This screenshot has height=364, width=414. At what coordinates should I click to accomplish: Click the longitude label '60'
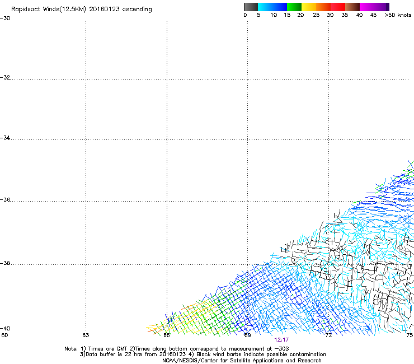(x=4, y=335)
